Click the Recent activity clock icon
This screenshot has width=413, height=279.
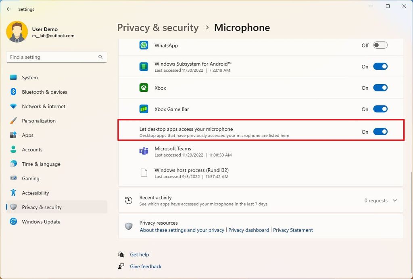129,200
